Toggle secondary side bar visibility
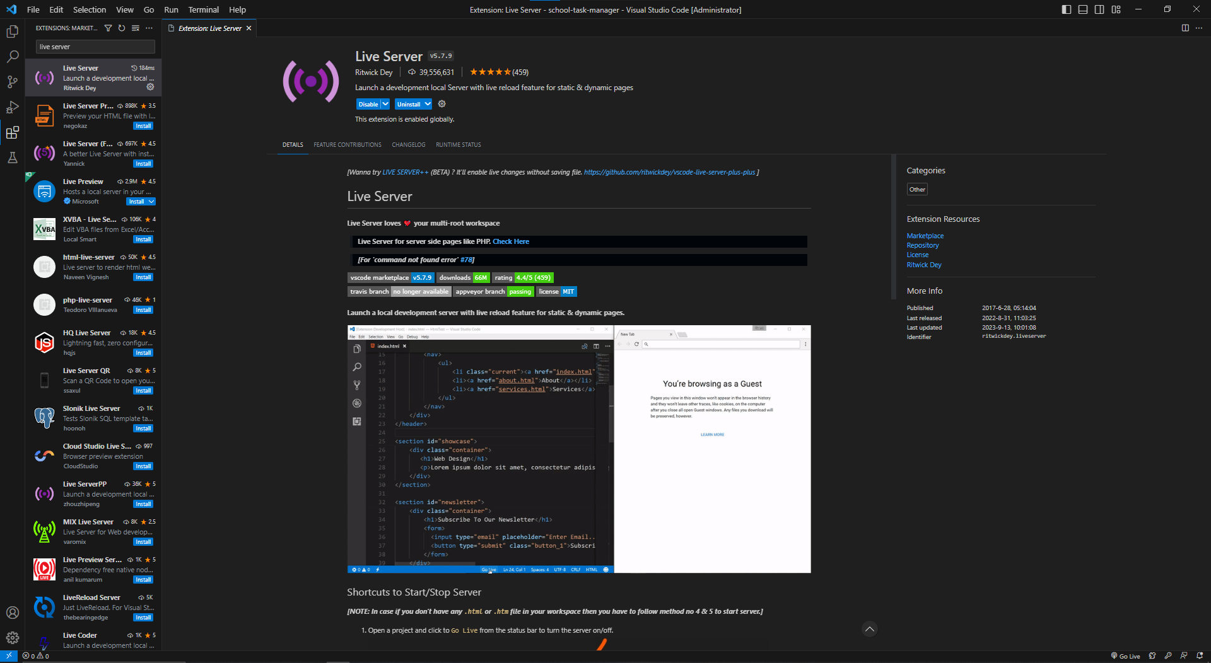 tap(1099, 9)
